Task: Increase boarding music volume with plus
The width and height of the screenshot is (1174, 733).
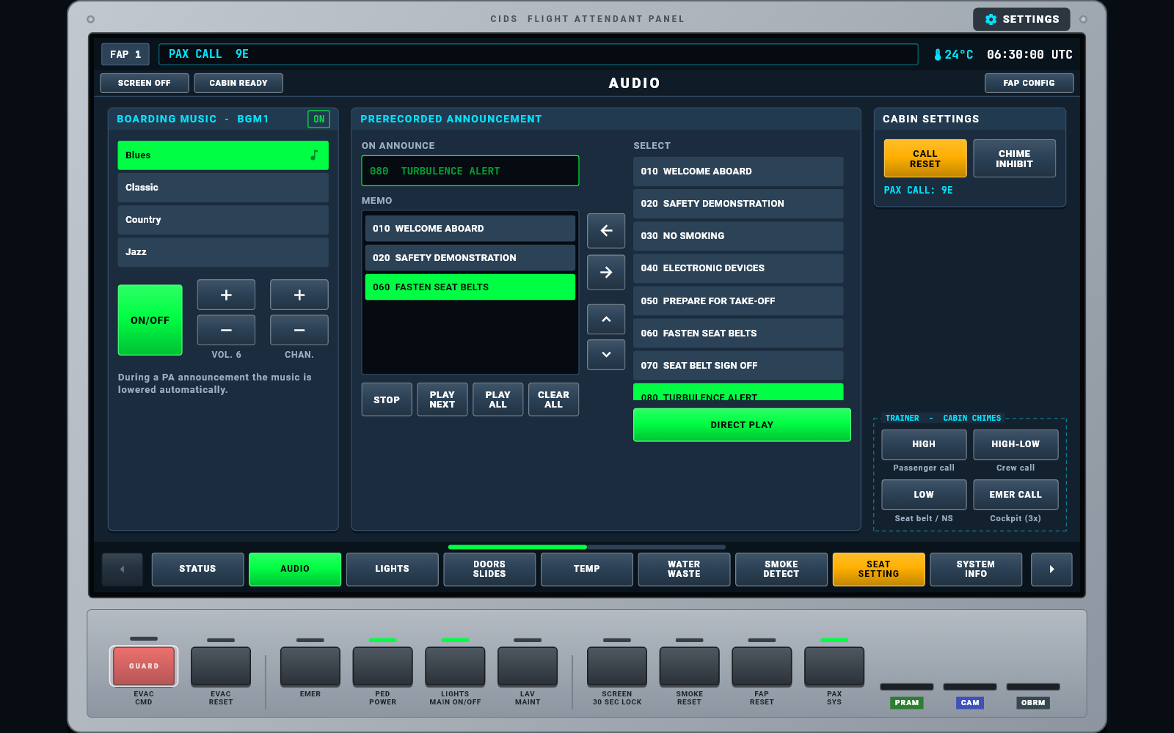Action: [226, 295]
